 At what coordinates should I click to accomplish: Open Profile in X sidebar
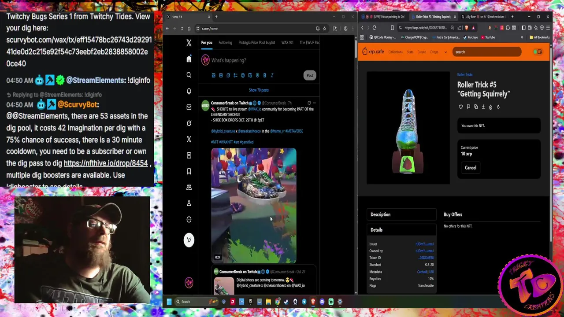189,203
